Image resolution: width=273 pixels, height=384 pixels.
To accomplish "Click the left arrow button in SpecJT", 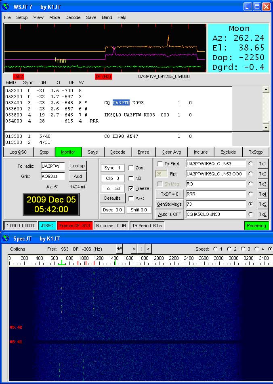I will [134, 249].
